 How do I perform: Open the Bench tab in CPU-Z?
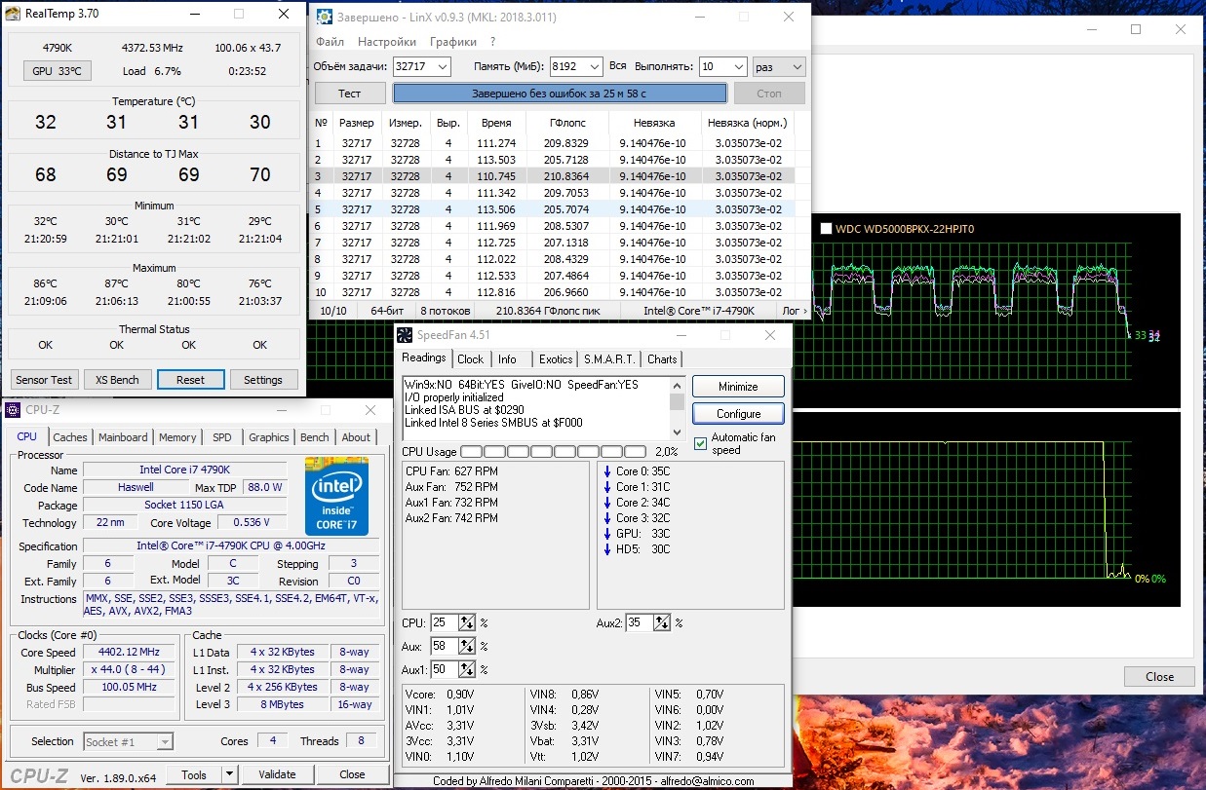[315, 437]
